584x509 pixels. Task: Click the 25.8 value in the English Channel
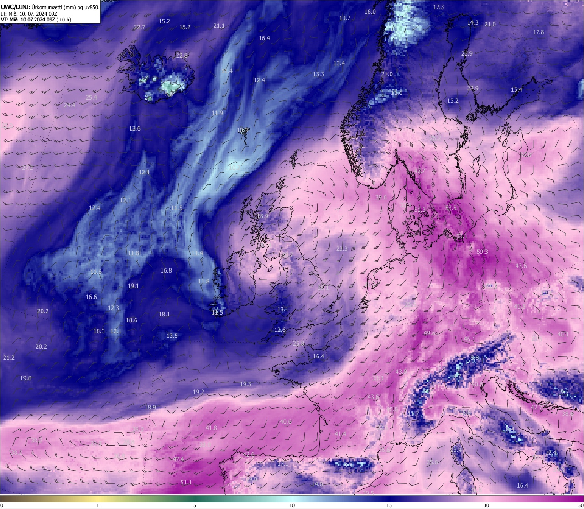click(x=298, y=344)
